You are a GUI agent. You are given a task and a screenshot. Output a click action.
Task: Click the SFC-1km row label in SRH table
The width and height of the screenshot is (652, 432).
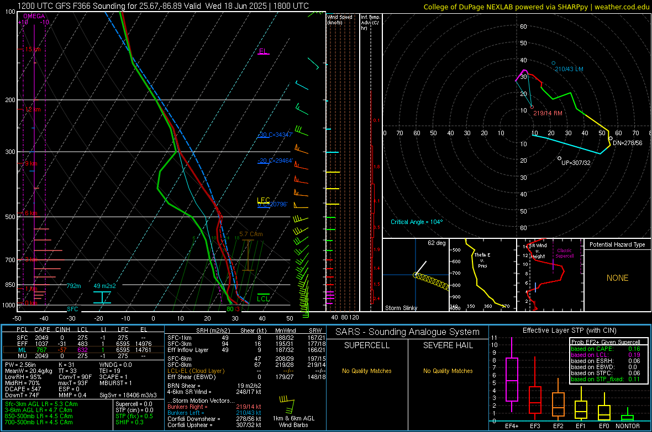[x=180, y=338]
